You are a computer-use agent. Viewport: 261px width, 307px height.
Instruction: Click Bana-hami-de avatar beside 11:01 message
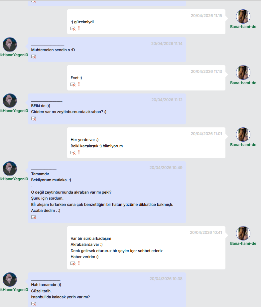243,134
